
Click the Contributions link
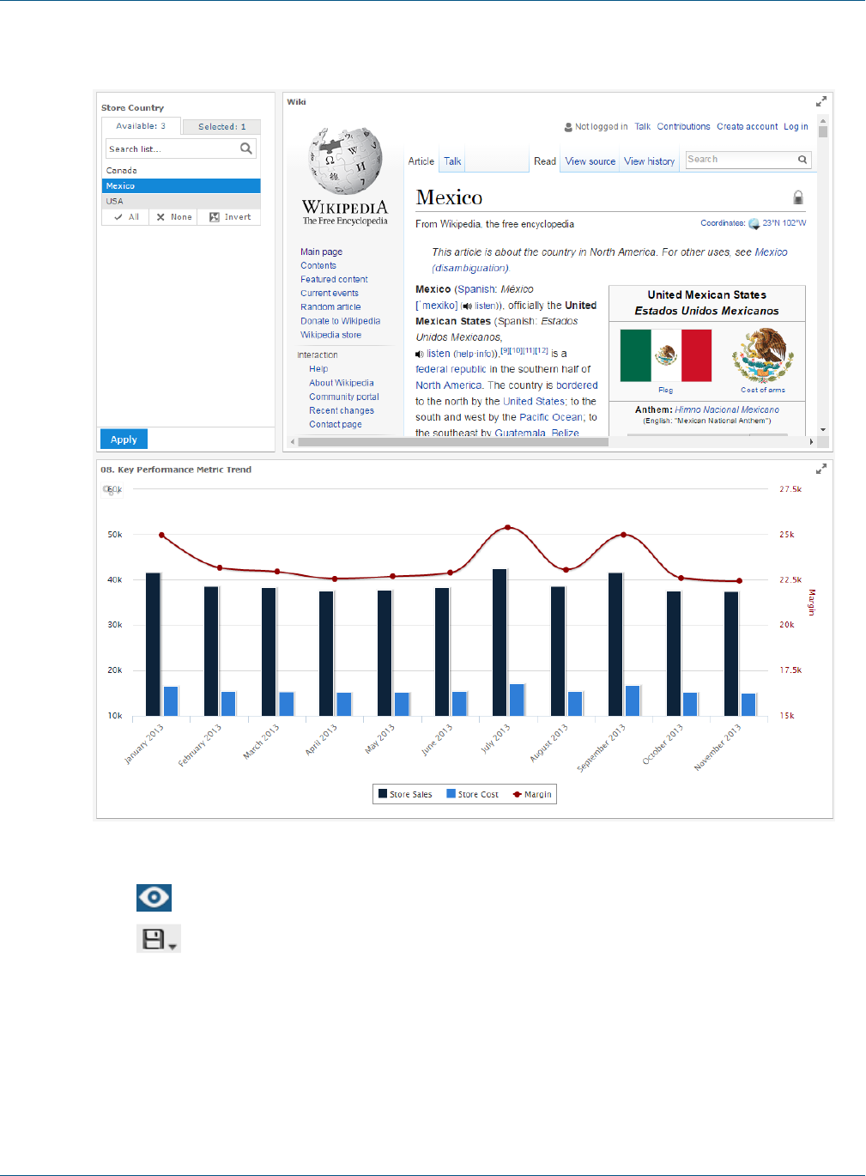point(683,127)
